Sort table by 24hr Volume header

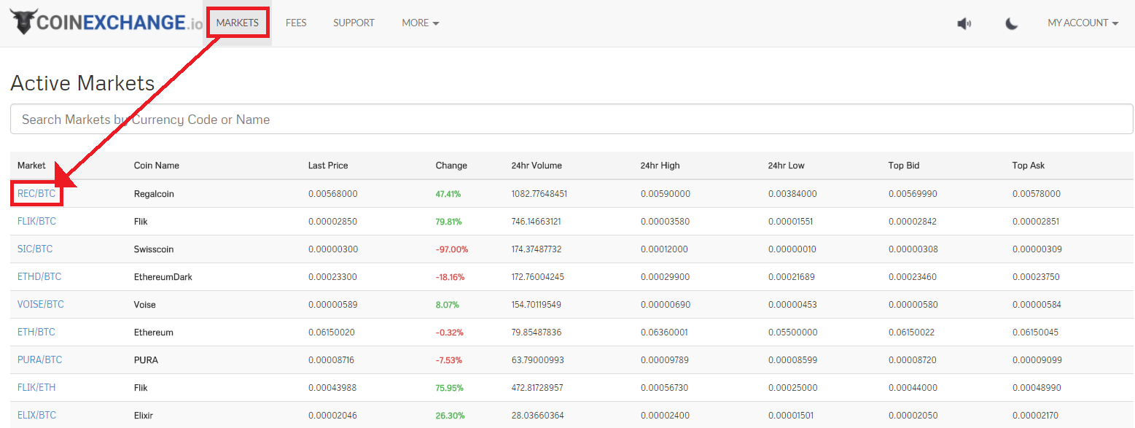tap(537, 166)
